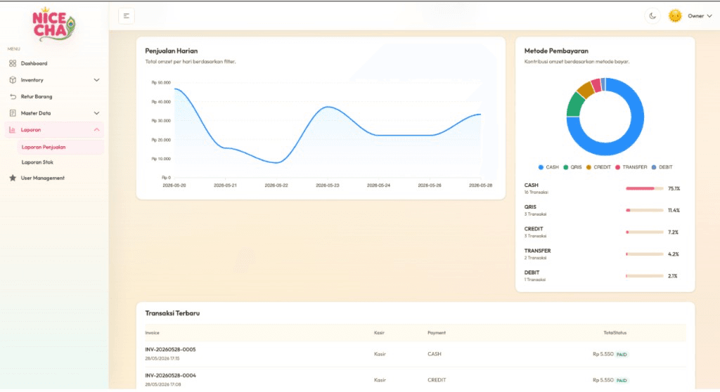The image size is (720, 392).
Task: Open the User Management menu item
Action: (x=54, y=178)
